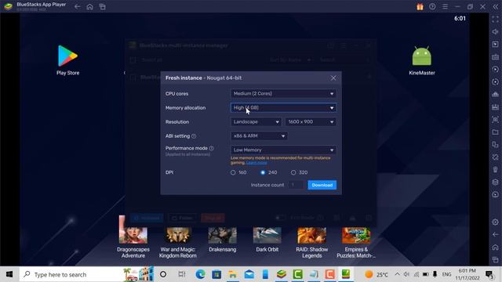Close the Fresh instance dialog

(333, 78)
